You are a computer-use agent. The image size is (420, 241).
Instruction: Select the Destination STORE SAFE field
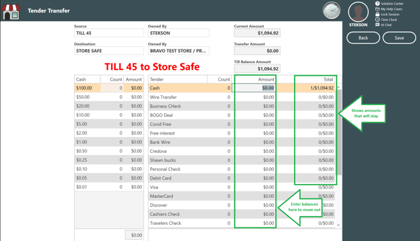(x=108, y=51)
